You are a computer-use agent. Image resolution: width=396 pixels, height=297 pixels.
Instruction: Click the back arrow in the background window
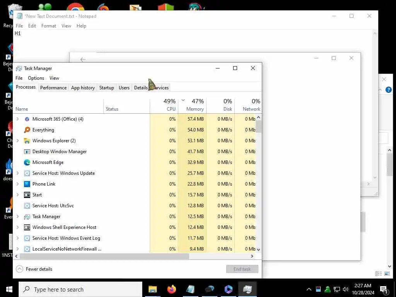[x=83, y=60]
